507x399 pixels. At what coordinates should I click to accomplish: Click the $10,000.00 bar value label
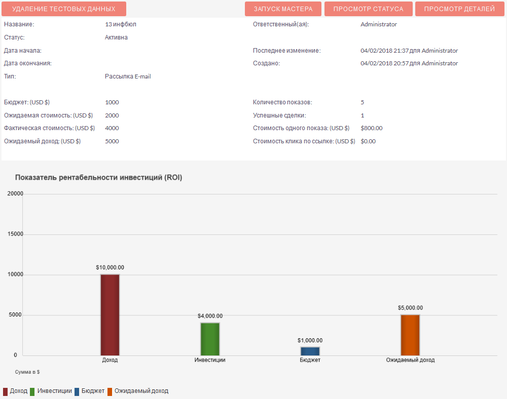pyautogui.click(x=110, y=267)
